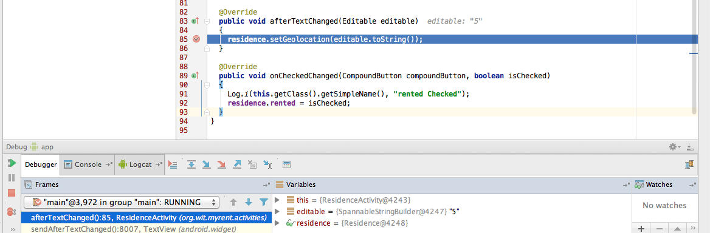Hide the Debug tool window
This screenshot has height=233, width=710.
689,147
